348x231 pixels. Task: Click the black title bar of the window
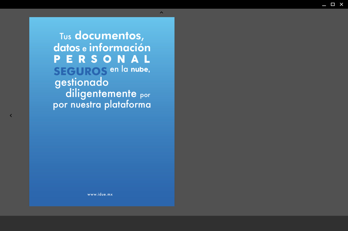(163, 4)
